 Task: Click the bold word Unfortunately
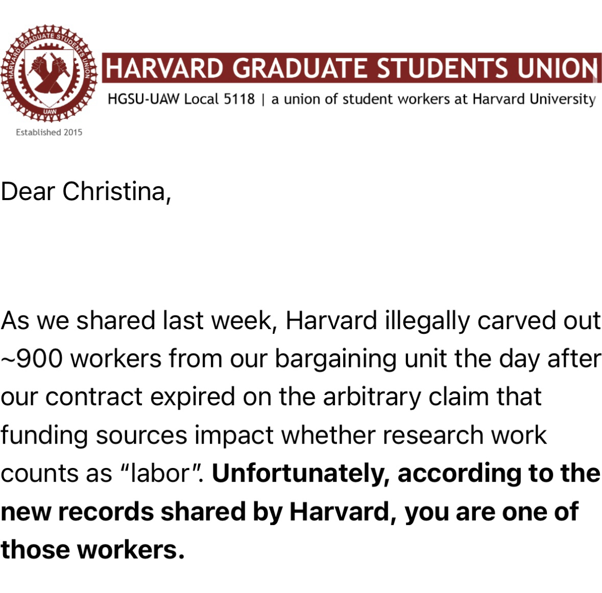[301, 473]
